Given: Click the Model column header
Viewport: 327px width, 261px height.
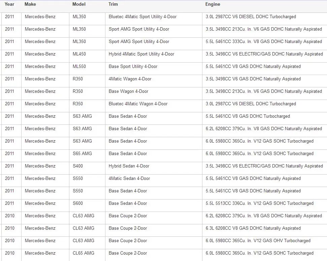Looking at the screenshot, I should (x=79, y=4).
